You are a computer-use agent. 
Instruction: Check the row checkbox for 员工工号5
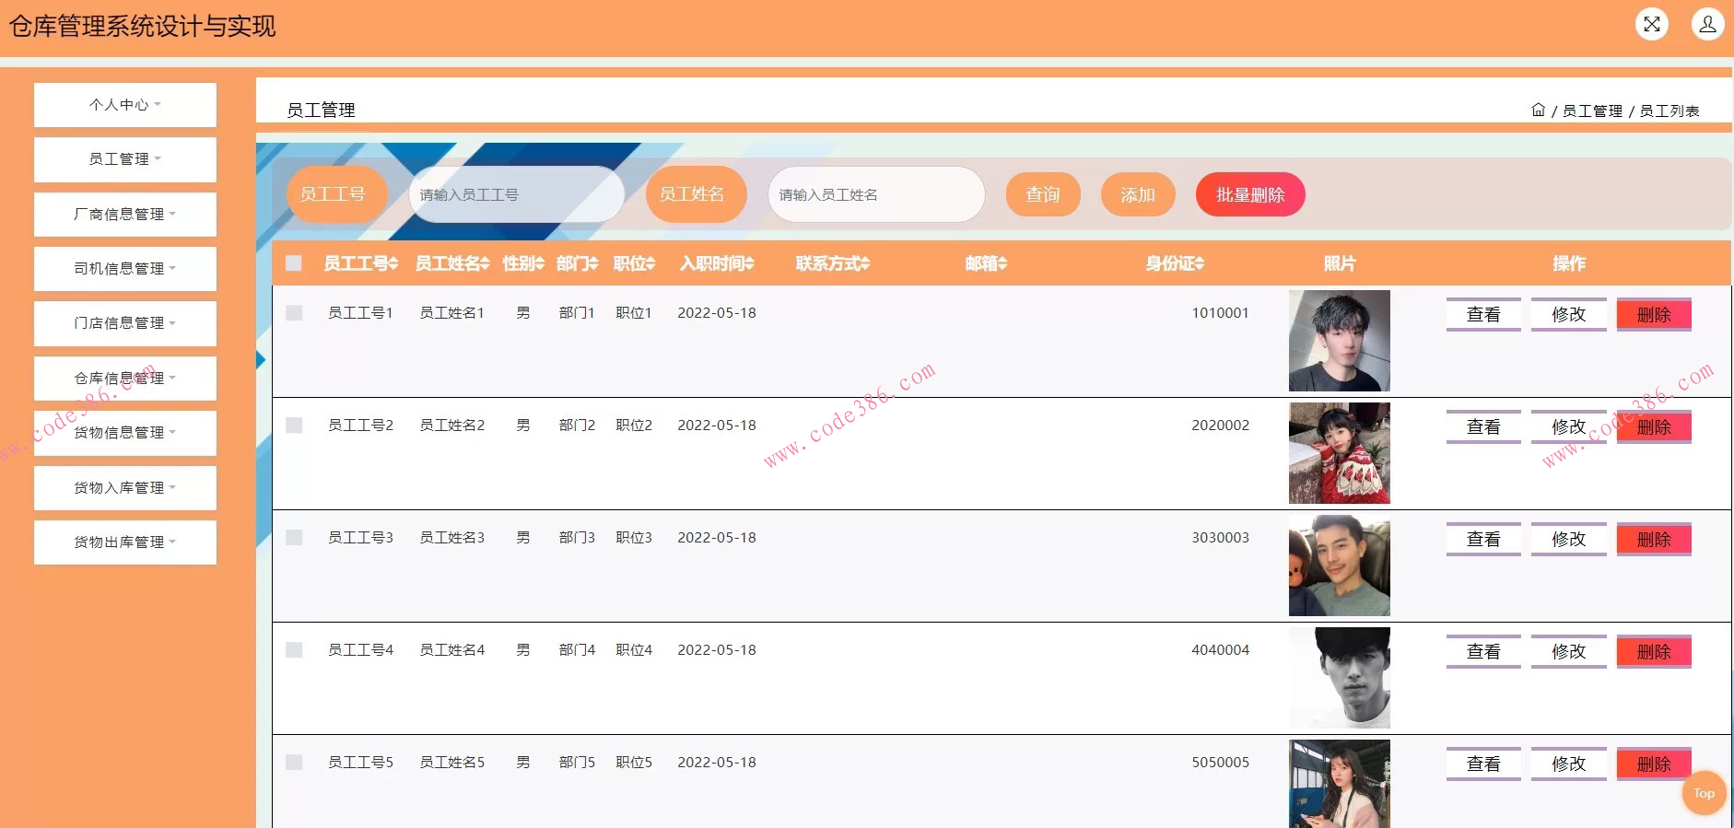point(294,763)
